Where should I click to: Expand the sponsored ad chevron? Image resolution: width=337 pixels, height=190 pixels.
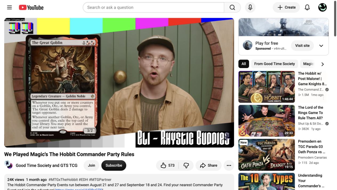(x=321, y=46)
